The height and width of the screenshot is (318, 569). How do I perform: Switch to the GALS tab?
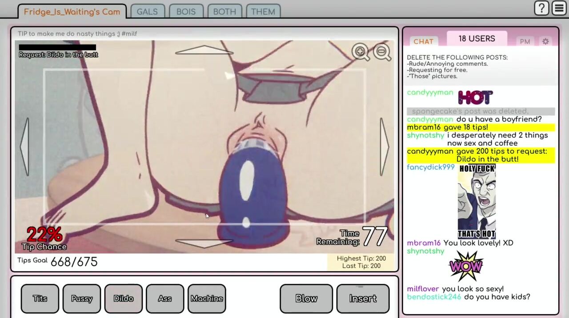[147, 12]
